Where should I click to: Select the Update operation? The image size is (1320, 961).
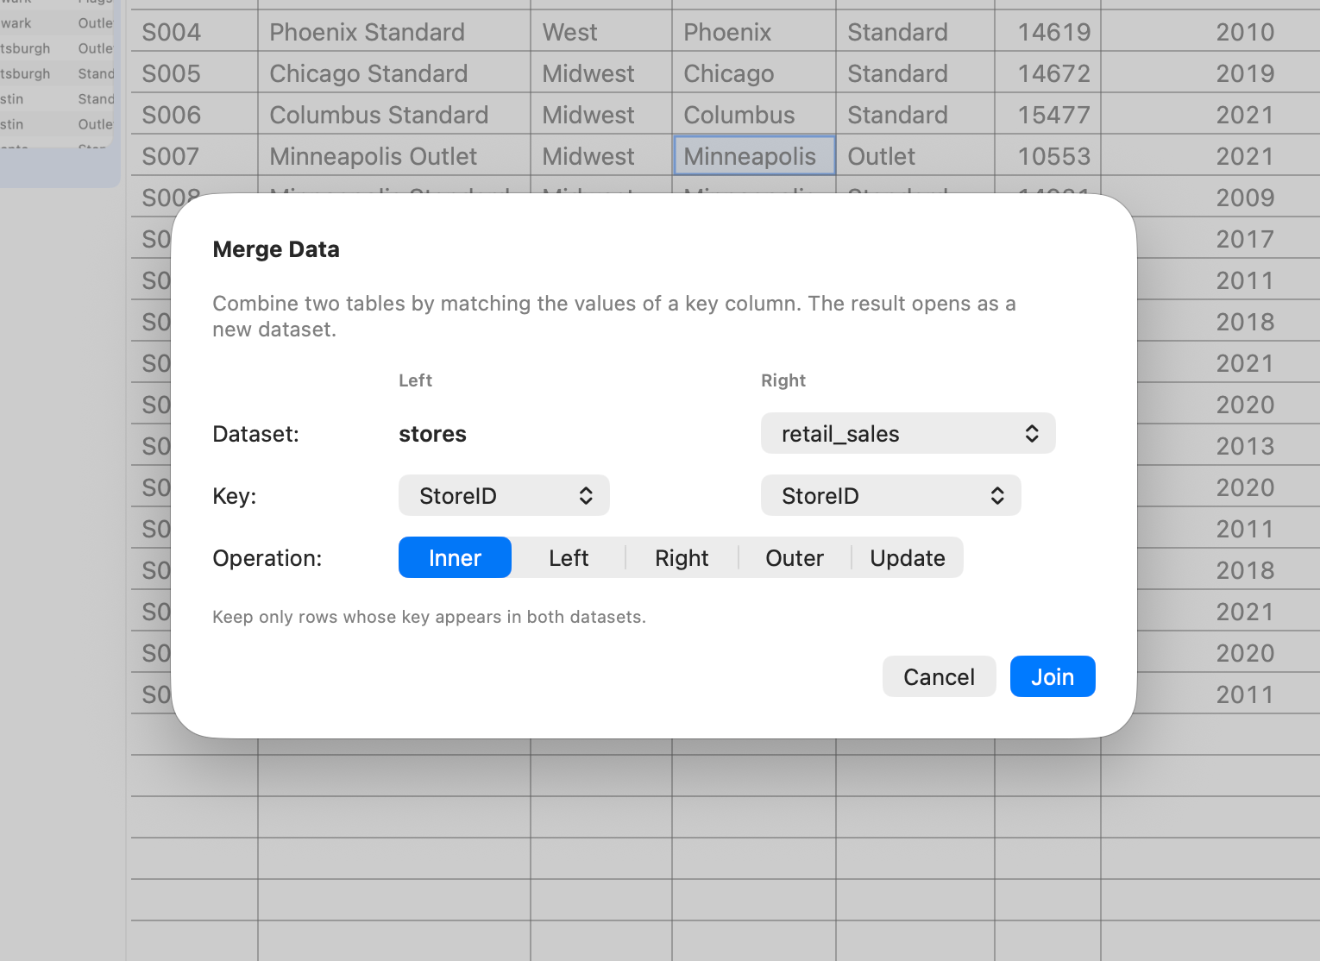click(908, 557)
